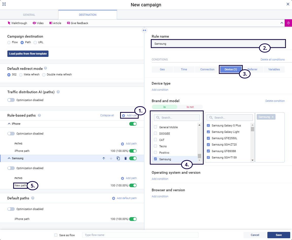
Task: Open the pink help question icon
Action: tap(288, 23)
